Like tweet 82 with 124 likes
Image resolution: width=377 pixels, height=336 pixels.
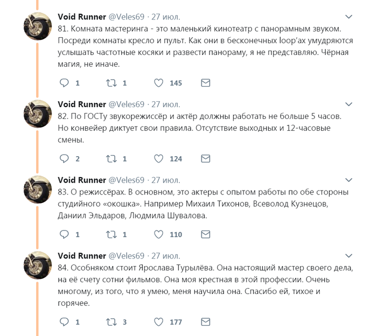coord(159,159)
